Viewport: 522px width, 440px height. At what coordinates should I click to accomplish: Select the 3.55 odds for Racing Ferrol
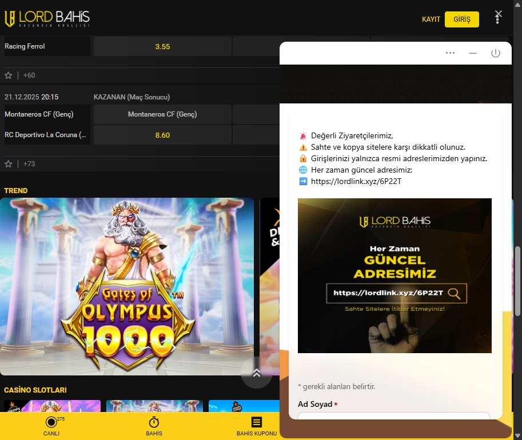coord(162,47)
